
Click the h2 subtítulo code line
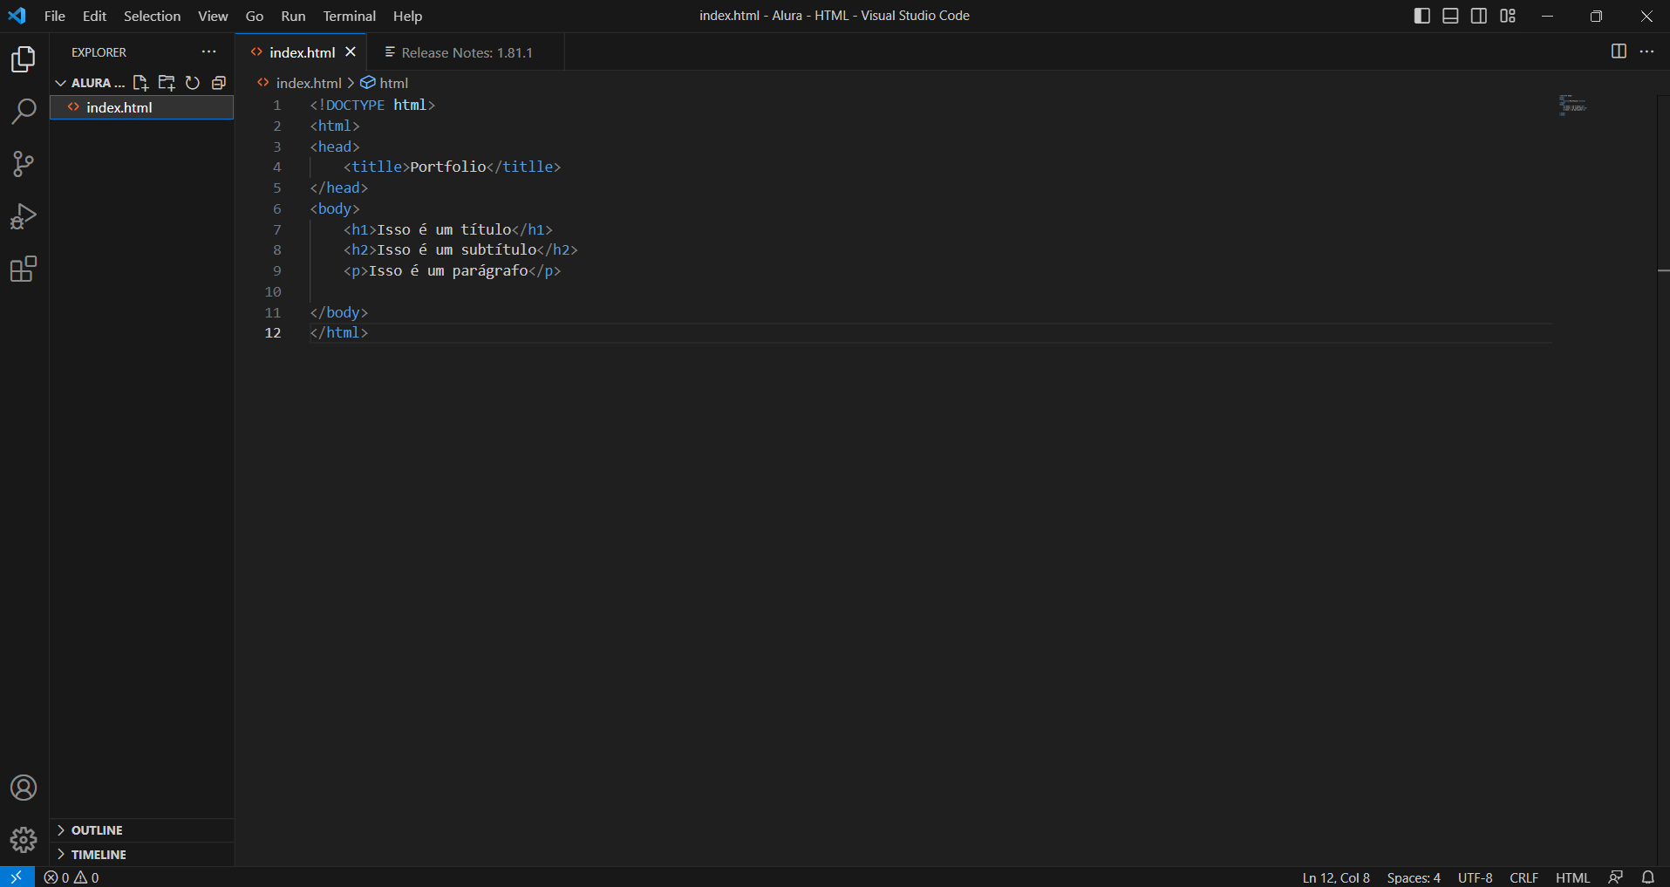click(x=460, y=249)
